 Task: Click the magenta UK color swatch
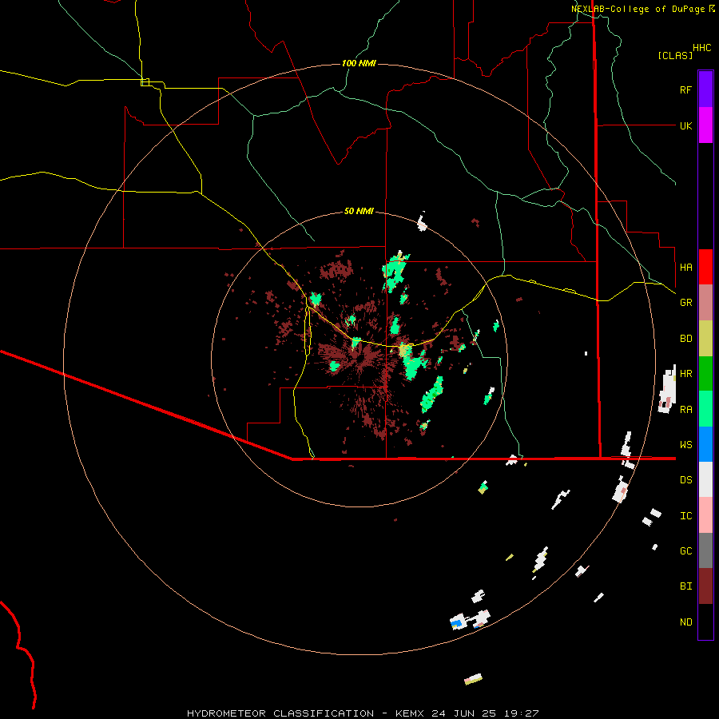click(705, 125)
